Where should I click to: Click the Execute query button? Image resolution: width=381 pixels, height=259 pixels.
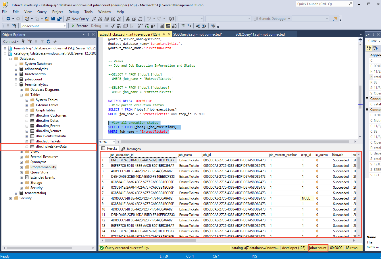click(x=79, y=26)
